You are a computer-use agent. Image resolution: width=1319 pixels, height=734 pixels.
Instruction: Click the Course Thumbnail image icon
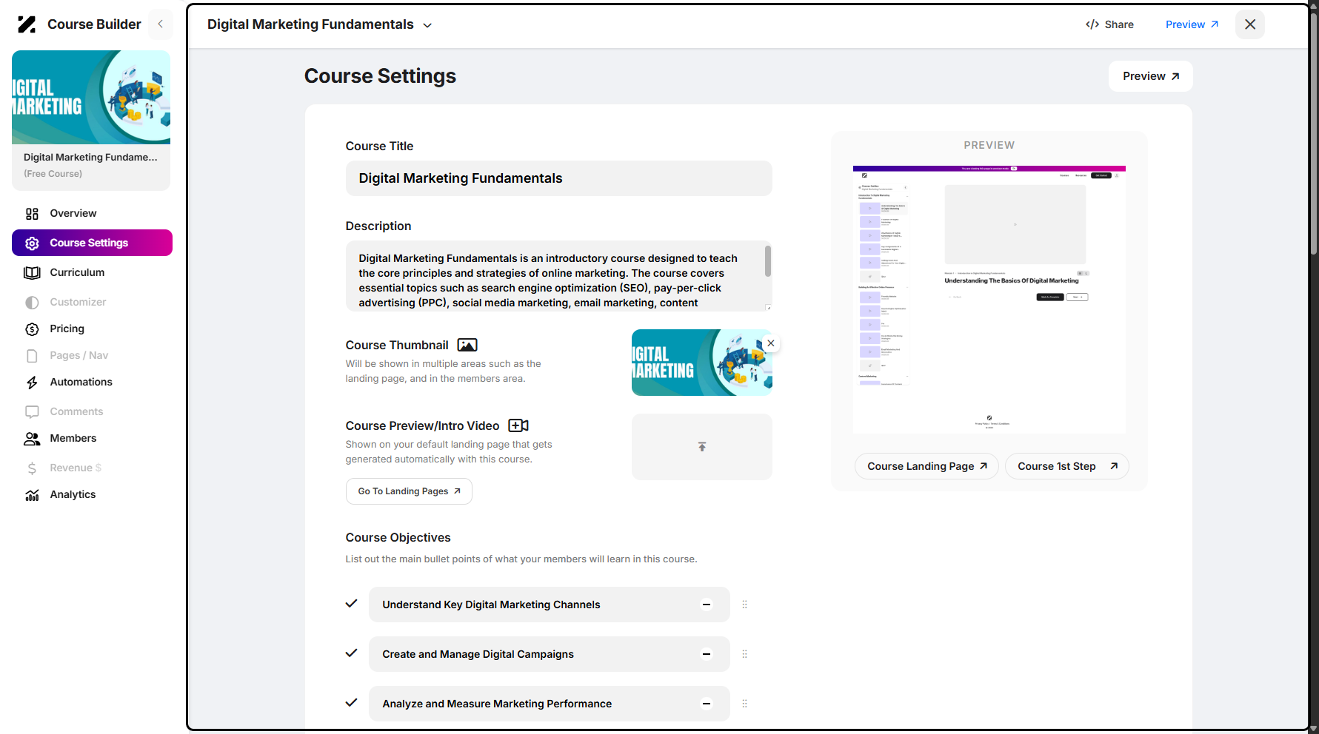tap(467, 345)
